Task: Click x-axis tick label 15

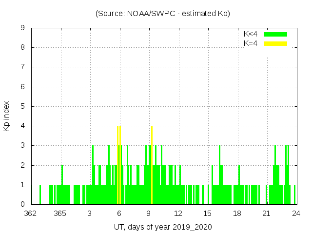Action: pyautogui.click(x=208, y=213)
